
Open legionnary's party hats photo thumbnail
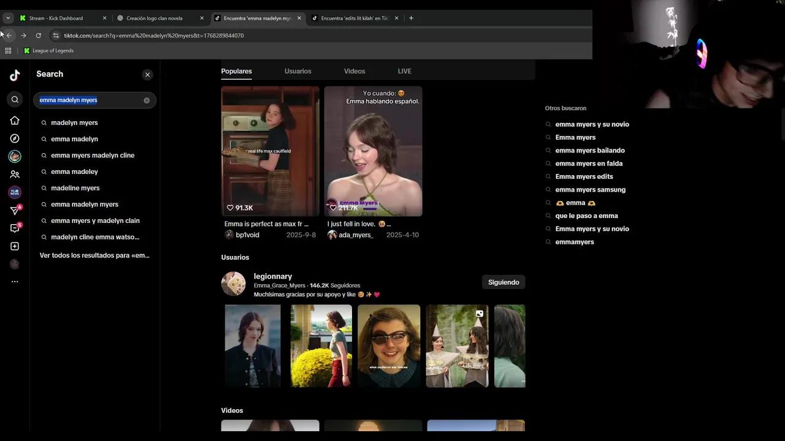tap(457, 346)
